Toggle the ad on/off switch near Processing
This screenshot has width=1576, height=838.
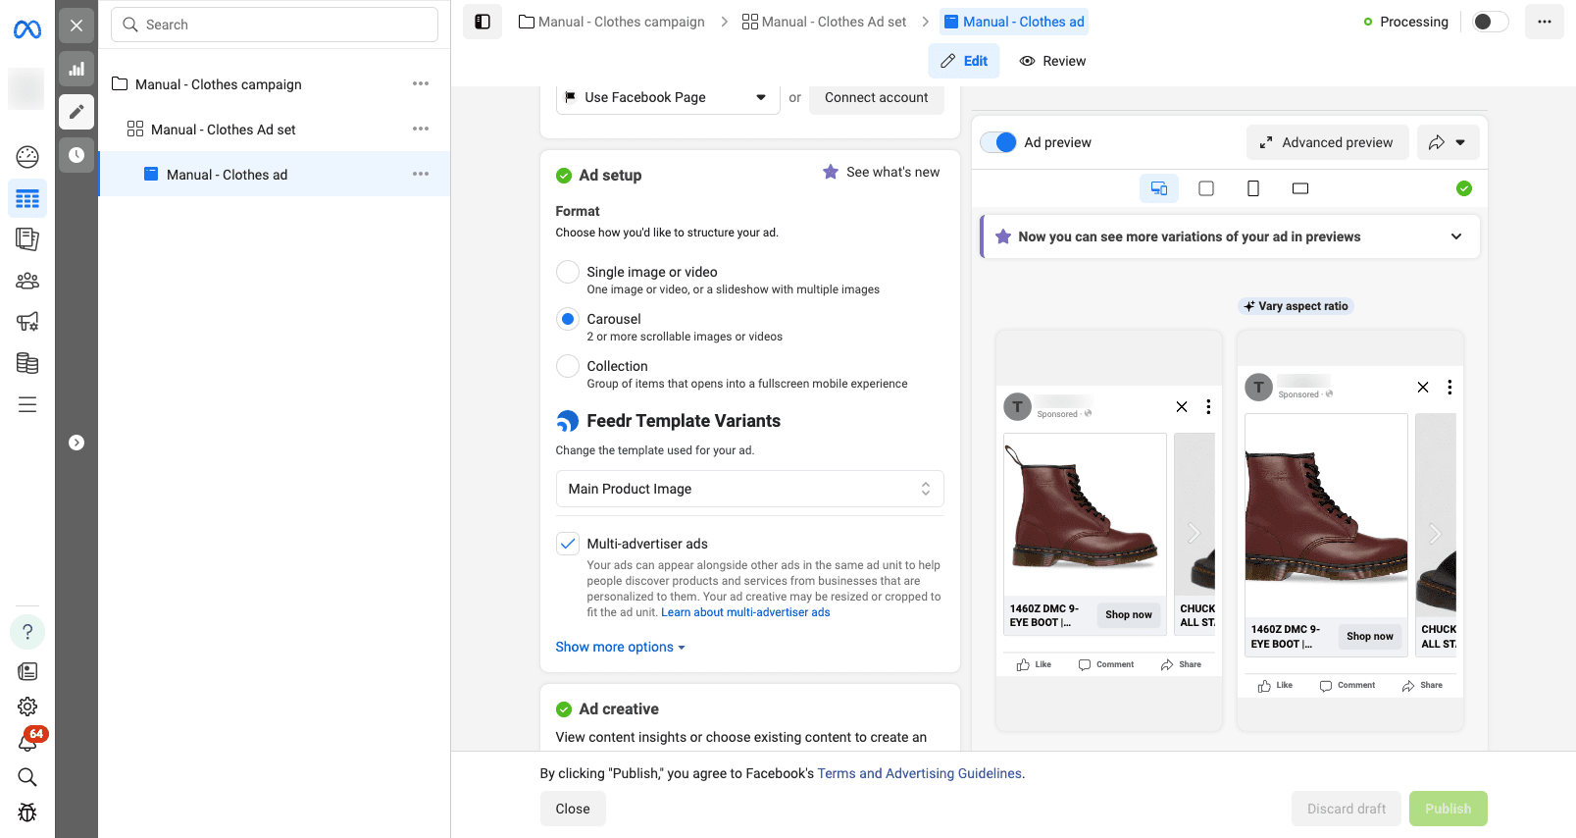pos(1491,22)
